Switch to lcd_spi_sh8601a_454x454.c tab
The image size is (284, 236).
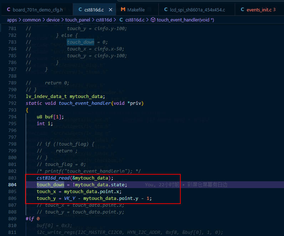pos(197,10)
